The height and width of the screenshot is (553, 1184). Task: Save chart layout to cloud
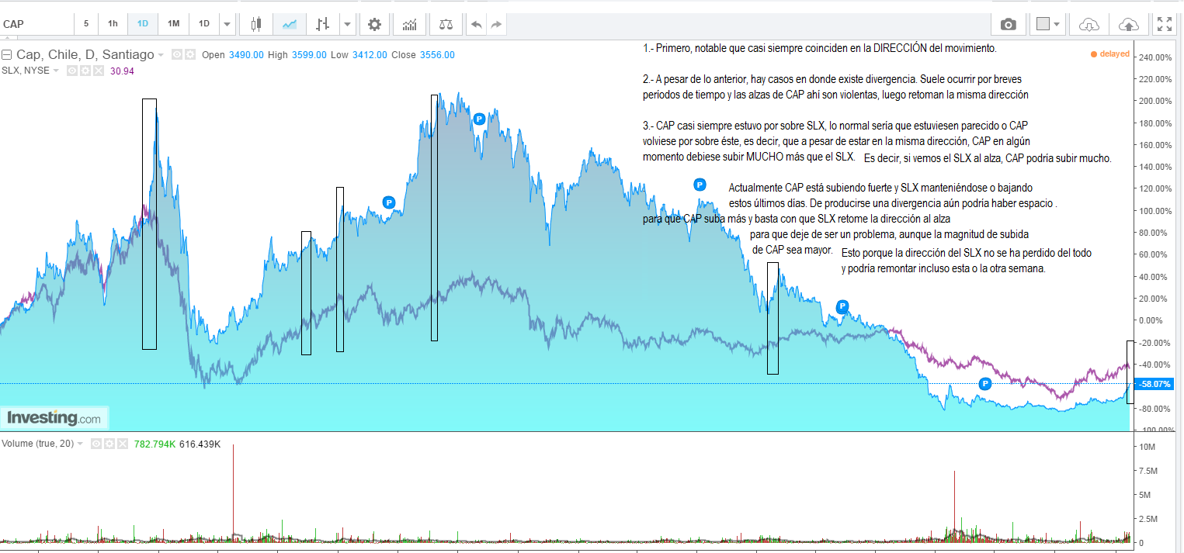1127,24
